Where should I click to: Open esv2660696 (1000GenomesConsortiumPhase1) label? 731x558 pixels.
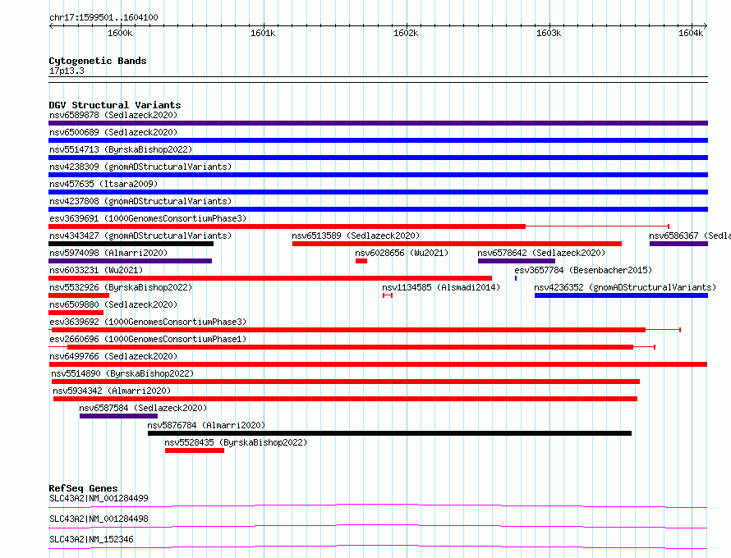(x=148, y=339)
